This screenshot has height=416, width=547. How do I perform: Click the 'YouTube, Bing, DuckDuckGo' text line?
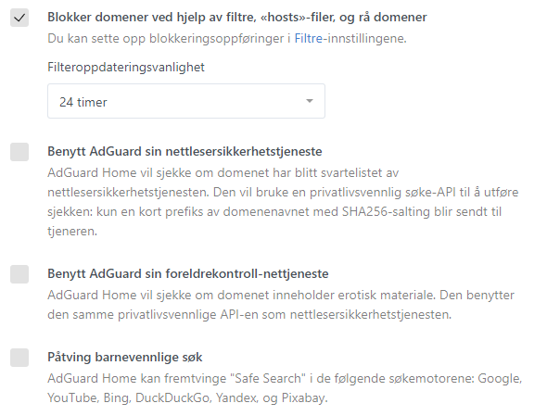click(x=187, y=397)
